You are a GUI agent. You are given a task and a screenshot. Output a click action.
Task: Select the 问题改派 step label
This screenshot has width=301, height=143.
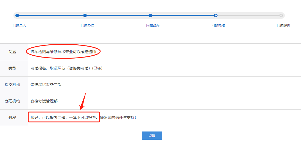point(153,25)
